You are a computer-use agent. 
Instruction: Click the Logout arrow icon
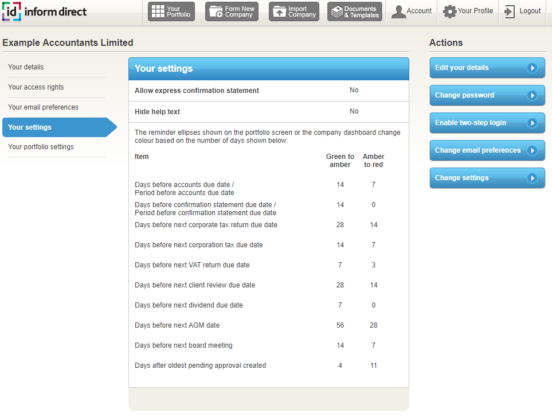pos(510,11)
